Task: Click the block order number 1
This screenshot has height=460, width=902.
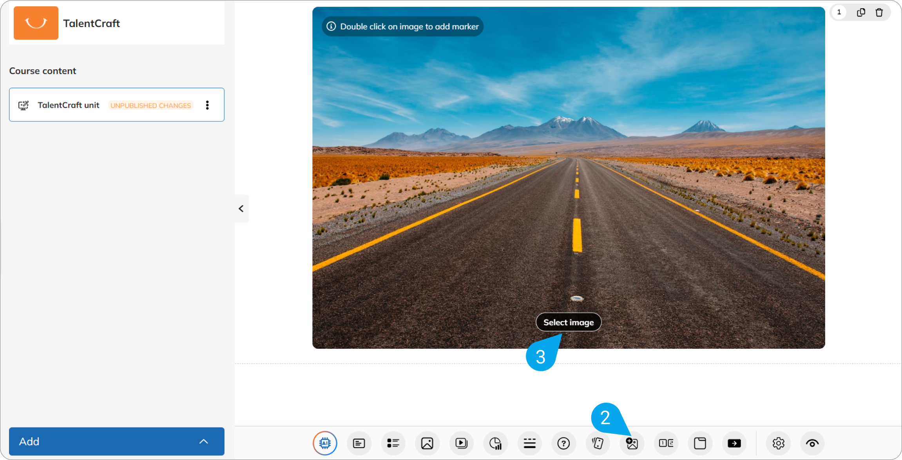Action: tap(839, 13)
